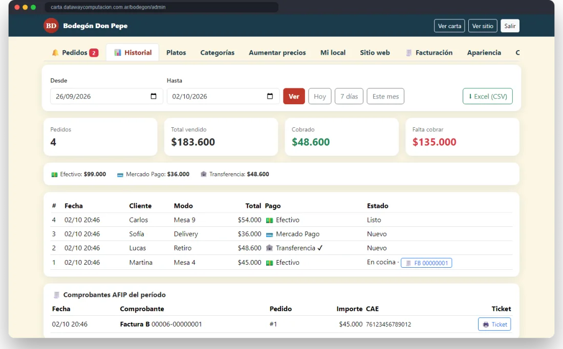Log out with the Salir button
Viewport: 563px width, 349px height.
[510, 26]
